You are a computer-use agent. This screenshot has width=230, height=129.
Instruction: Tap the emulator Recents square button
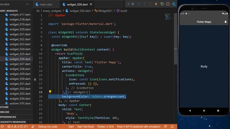click(x=218, y=111)
